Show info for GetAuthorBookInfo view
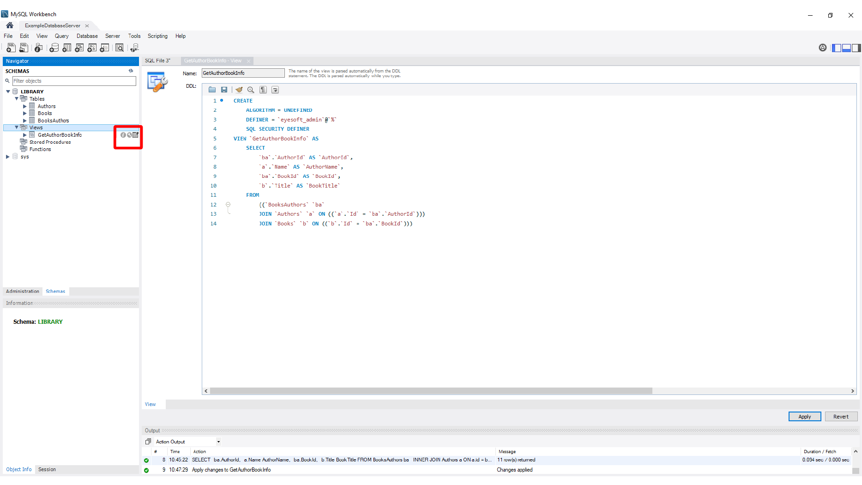Screen dimensions: 862x485 123,135
